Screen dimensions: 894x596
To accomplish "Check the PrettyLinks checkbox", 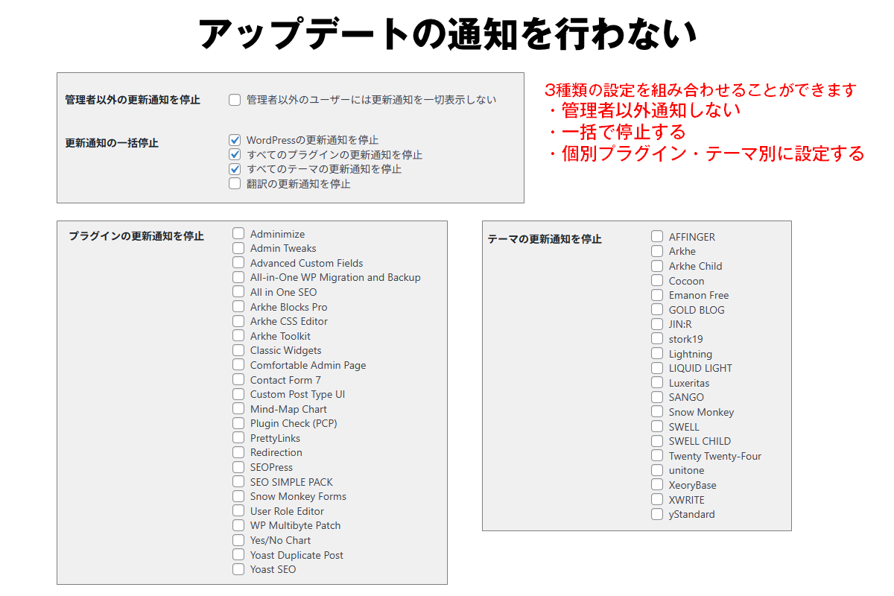I will click(x=238, y=438).
